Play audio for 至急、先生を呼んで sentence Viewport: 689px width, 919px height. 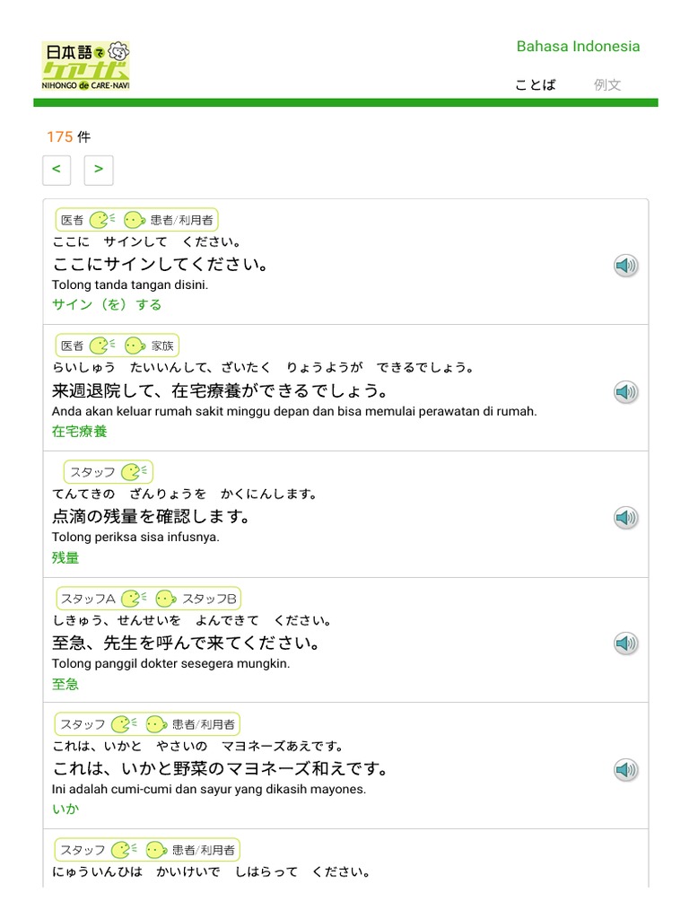click(x=625, y=643)
